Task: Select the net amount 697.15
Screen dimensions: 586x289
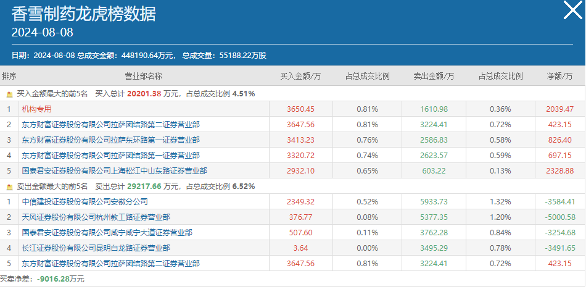Action: point(560,156)
